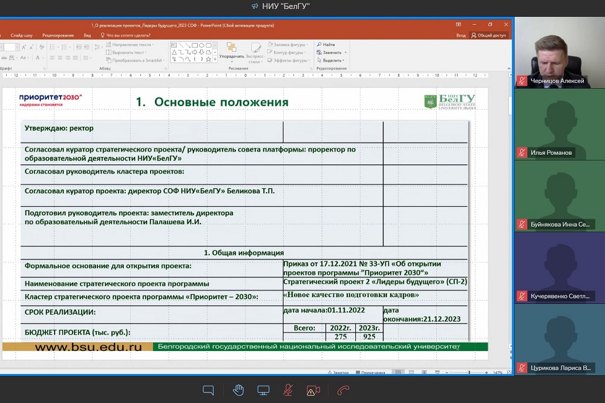
Task: Choose the star shape in shapes gallery
Action: pos(208,59)
